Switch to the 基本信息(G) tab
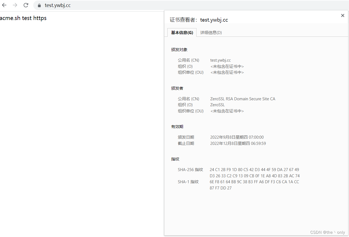349x237 pixels. click(x=182, y=33)
